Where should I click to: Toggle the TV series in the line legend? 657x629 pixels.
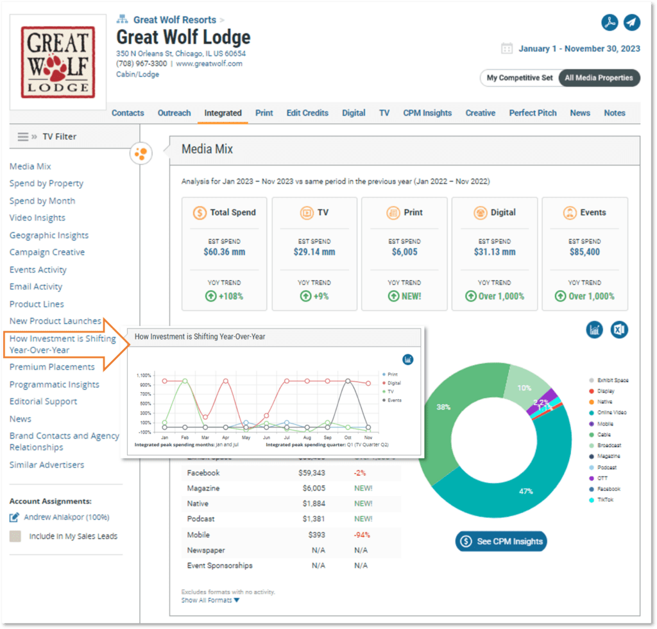tap(388, 392)
